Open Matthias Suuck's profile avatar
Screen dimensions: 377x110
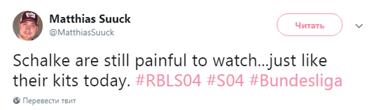pyautogui.click(x=28, y=26)
